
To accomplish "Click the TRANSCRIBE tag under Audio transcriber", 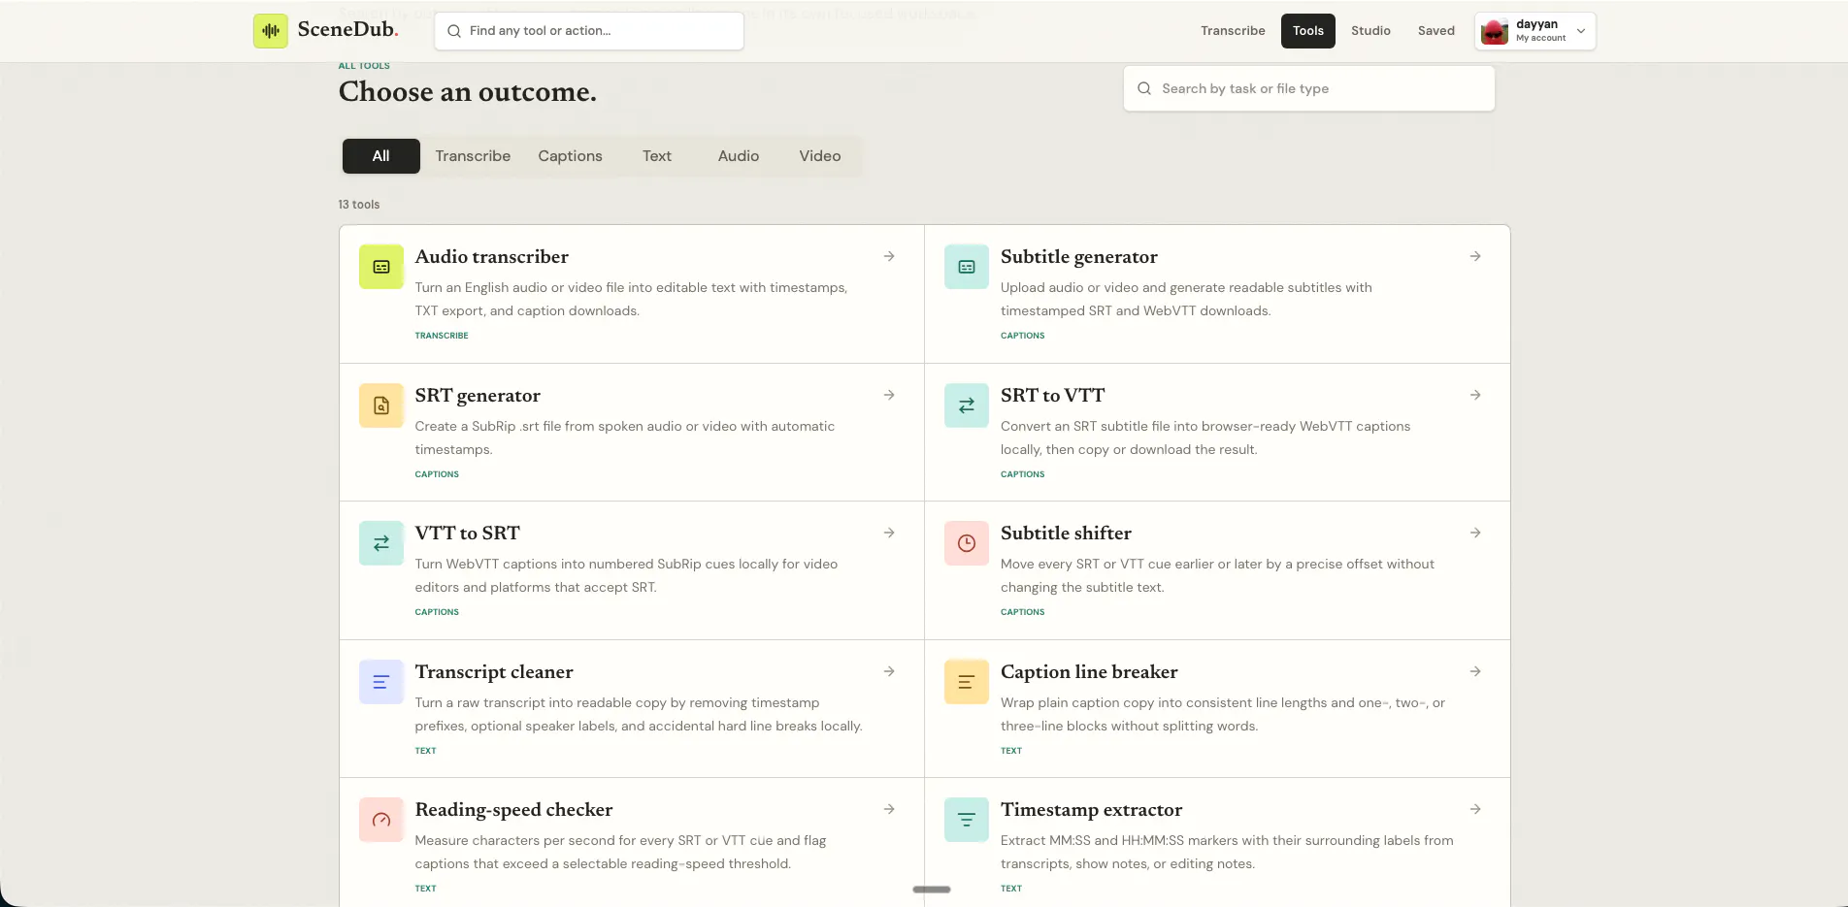I will [x=442, y=336].
